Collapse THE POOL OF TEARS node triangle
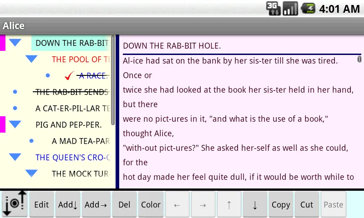 (x=31, y=59)
